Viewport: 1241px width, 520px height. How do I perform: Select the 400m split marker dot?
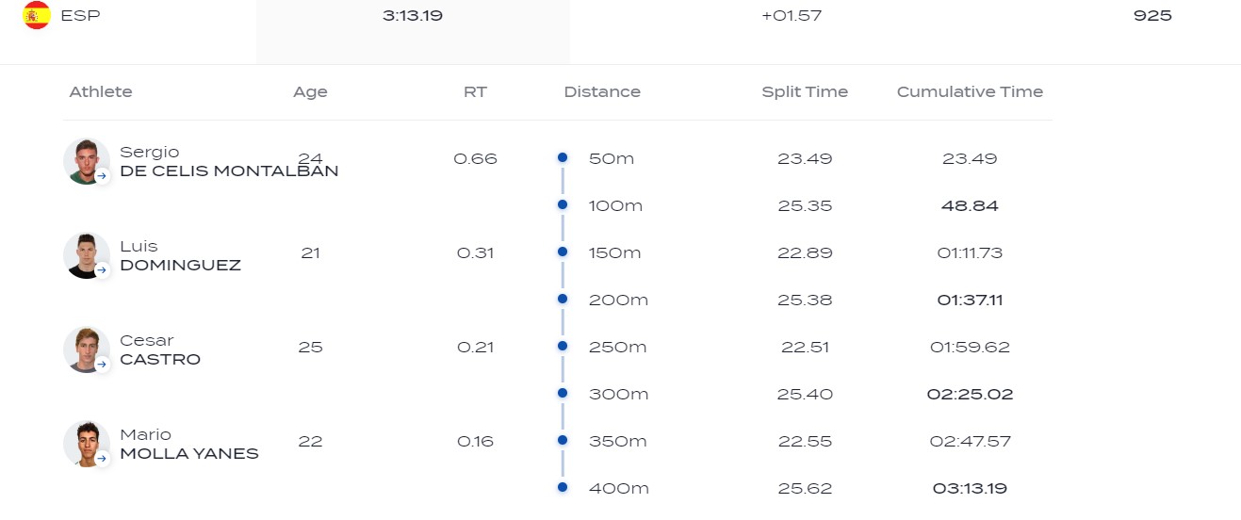coord(563,487)
